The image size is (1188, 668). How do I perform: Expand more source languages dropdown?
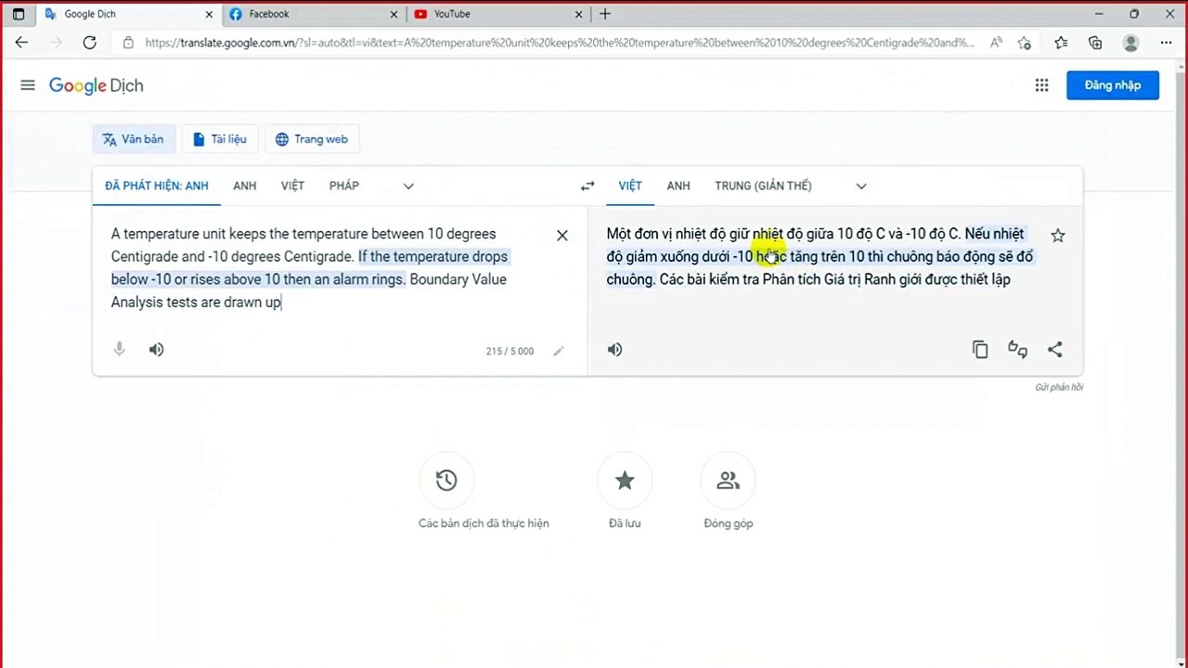point(408,186)
